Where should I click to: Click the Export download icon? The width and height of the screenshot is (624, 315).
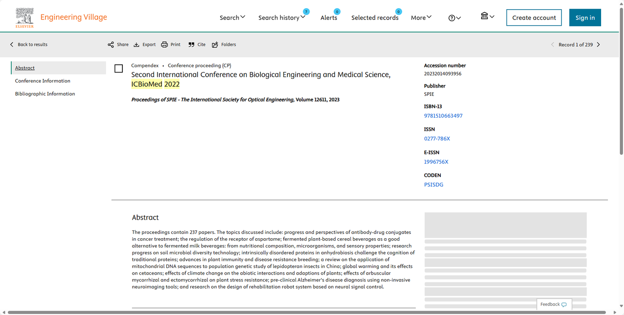point(136,45)
